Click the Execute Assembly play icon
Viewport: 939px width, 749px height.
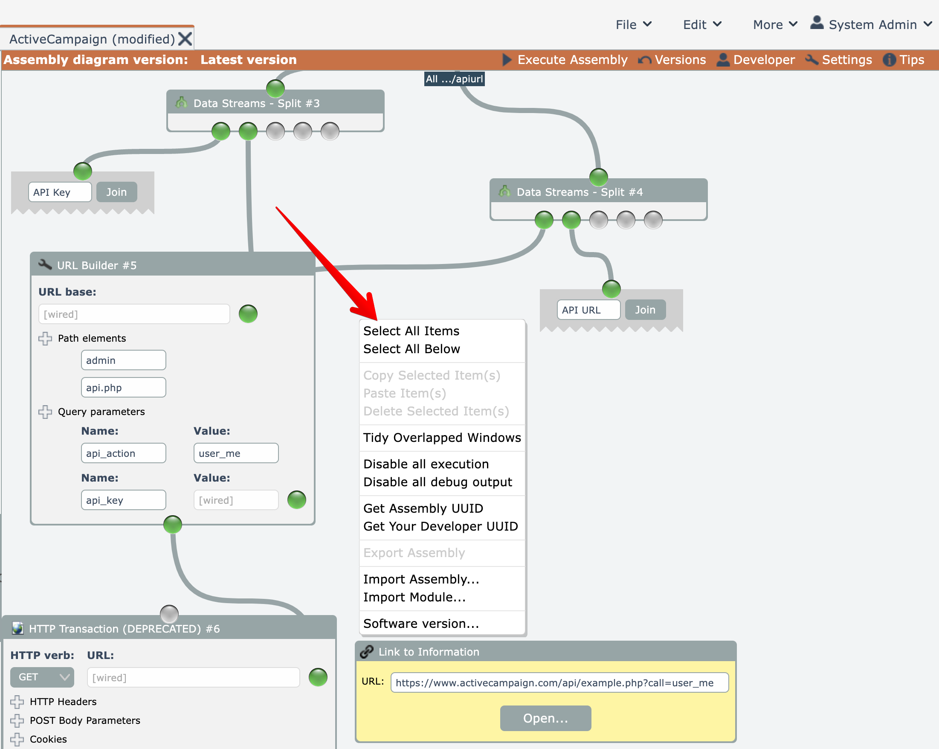[x=507, y=60]
